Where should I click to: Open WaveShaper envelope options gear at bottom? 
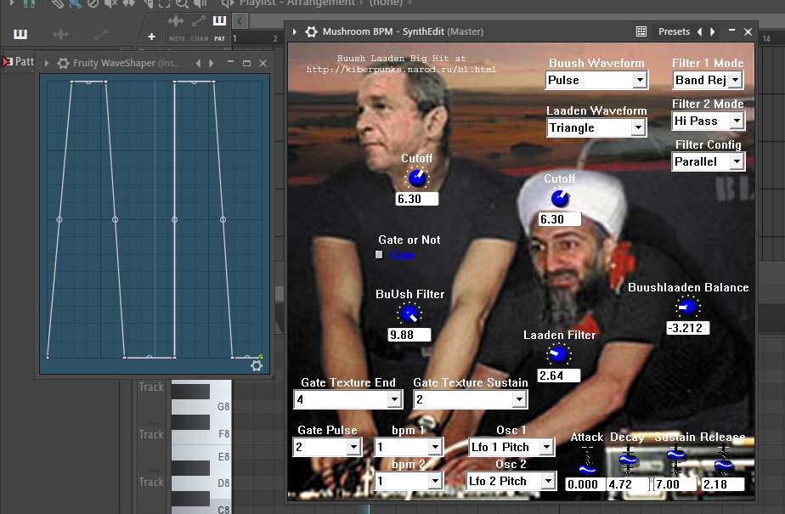(x=257, y=365)
